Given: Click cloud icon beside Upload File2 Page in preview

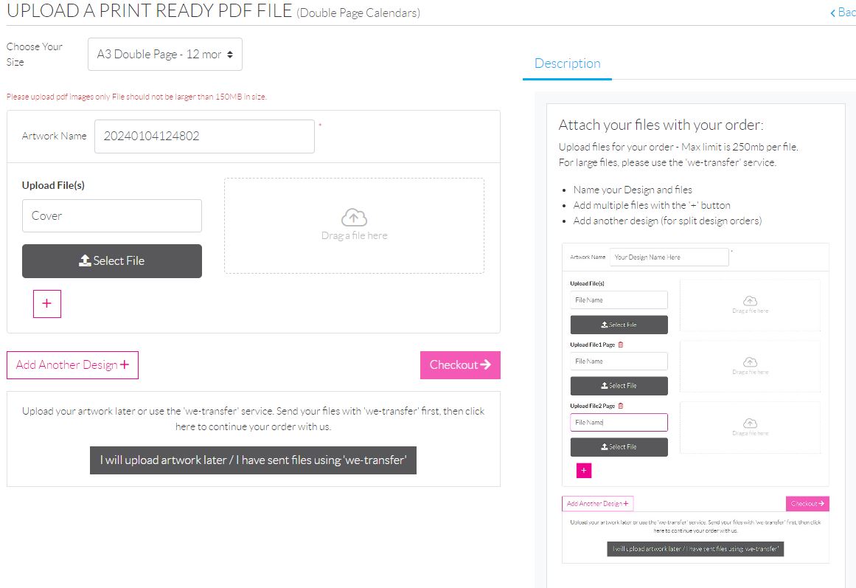Looking at the screenshot, I should [750, 423].
